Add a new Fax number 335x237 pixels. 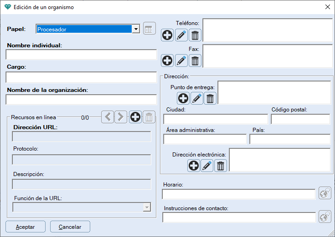167,61
